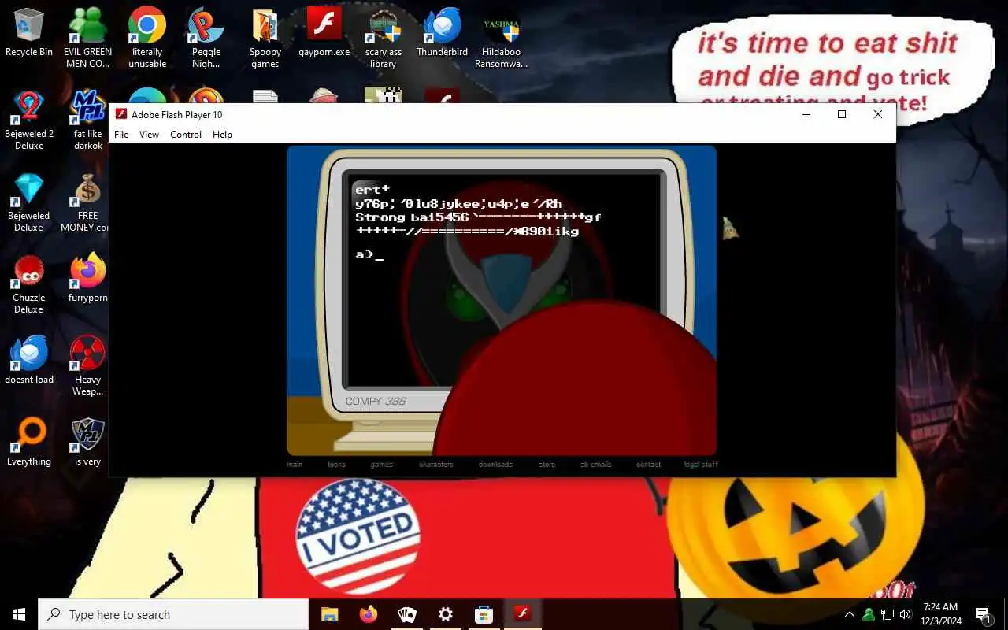Click the green man tray icon
The image size is (1008, 630).
pos(869,614)
